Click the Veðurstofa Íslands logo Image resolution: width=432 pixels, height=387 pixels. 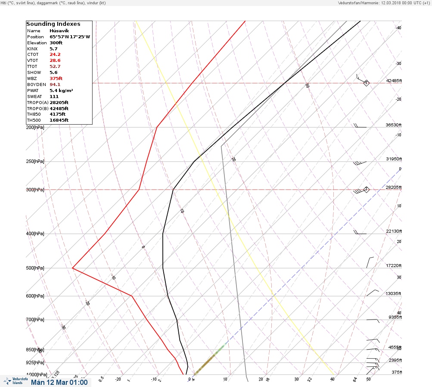16,381
